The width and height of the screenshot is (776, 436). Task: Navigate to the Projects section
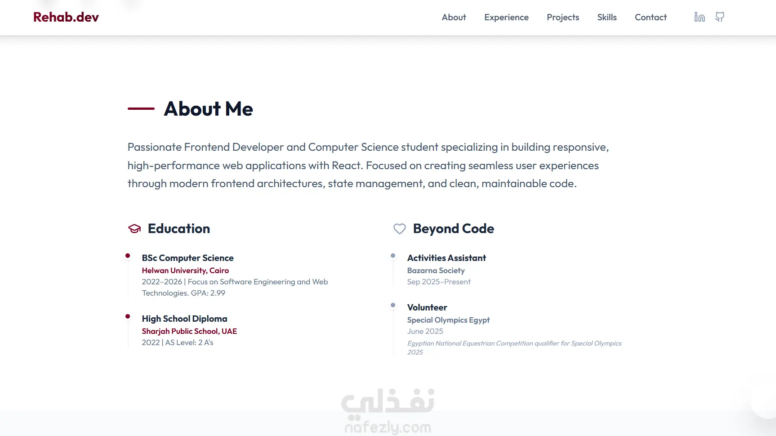click(x=563, y=17)
